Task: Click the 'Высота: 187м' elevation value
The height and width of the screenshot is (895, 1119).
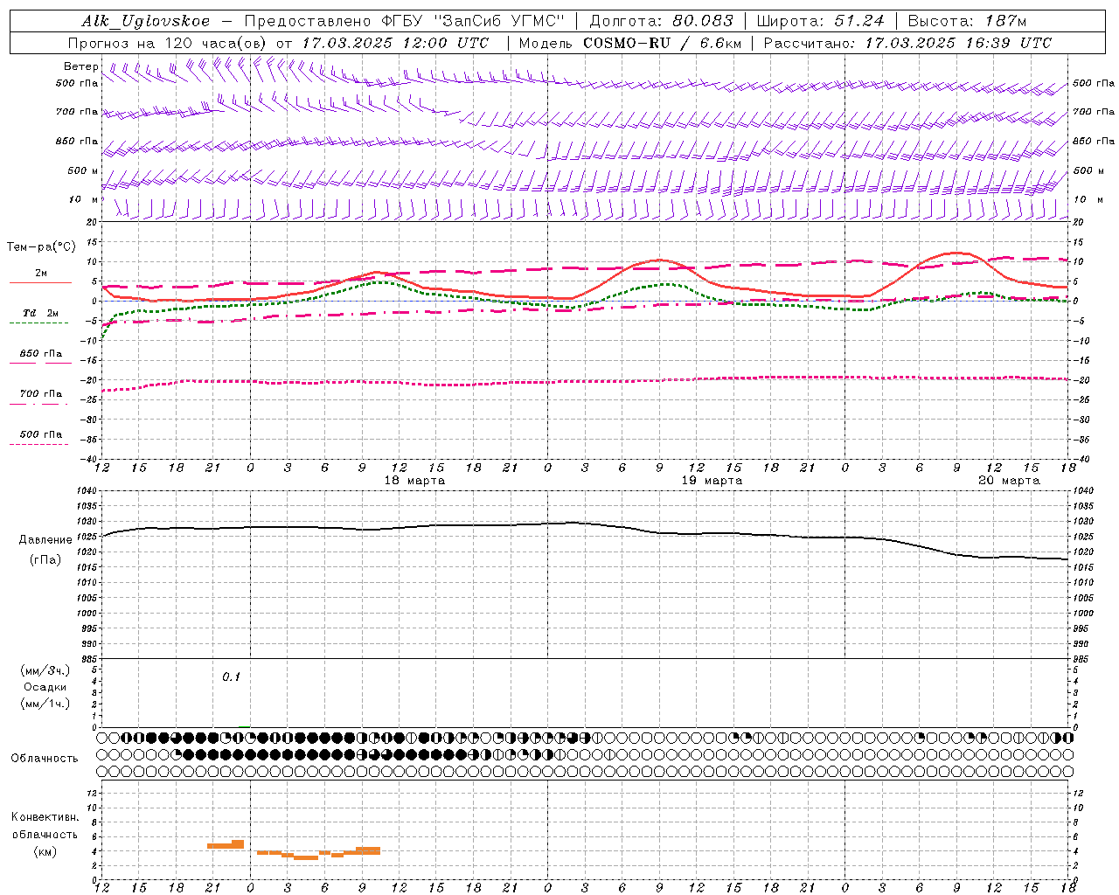Action: [x=967, y=21]
